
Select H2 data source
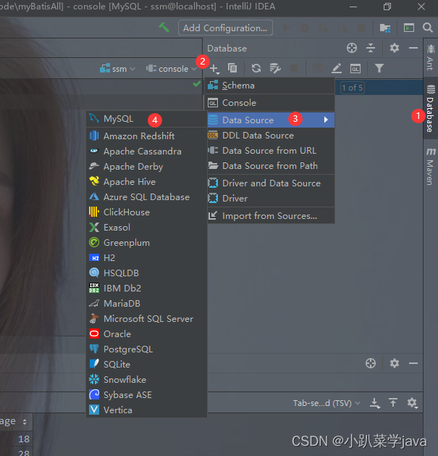click(x=146, y=257)
